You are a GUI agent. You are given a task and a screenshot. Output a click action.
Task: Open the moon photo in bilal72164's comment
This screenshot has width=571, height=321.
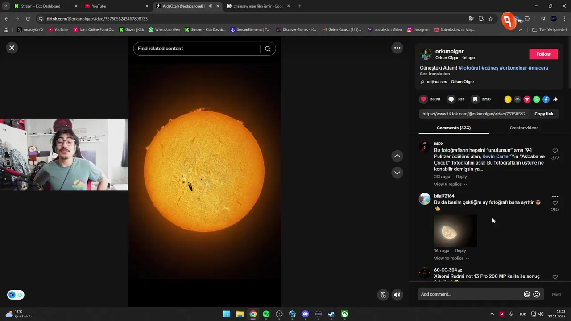455,230
